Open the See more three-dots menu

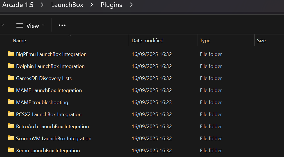62,25
